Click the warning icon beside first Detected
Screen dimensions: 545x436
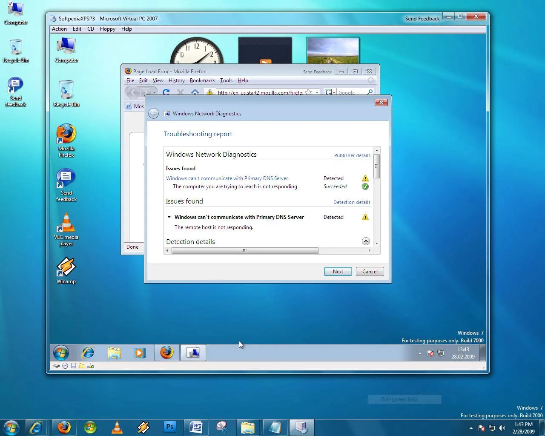365,178
